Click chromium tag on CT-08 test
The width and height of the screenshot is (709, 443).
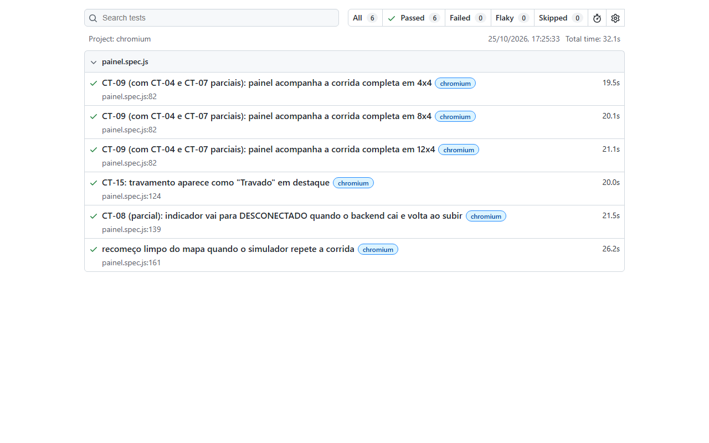(x=486, y=217)
